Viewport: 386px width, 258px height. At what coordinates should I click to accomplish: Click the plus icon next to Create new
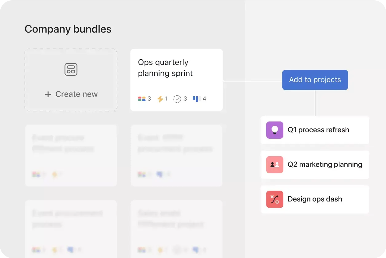(x=48, y=94)
